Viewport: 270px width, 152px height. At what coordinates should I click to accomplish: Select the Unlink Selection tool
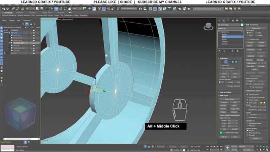[x=18, y=8]
